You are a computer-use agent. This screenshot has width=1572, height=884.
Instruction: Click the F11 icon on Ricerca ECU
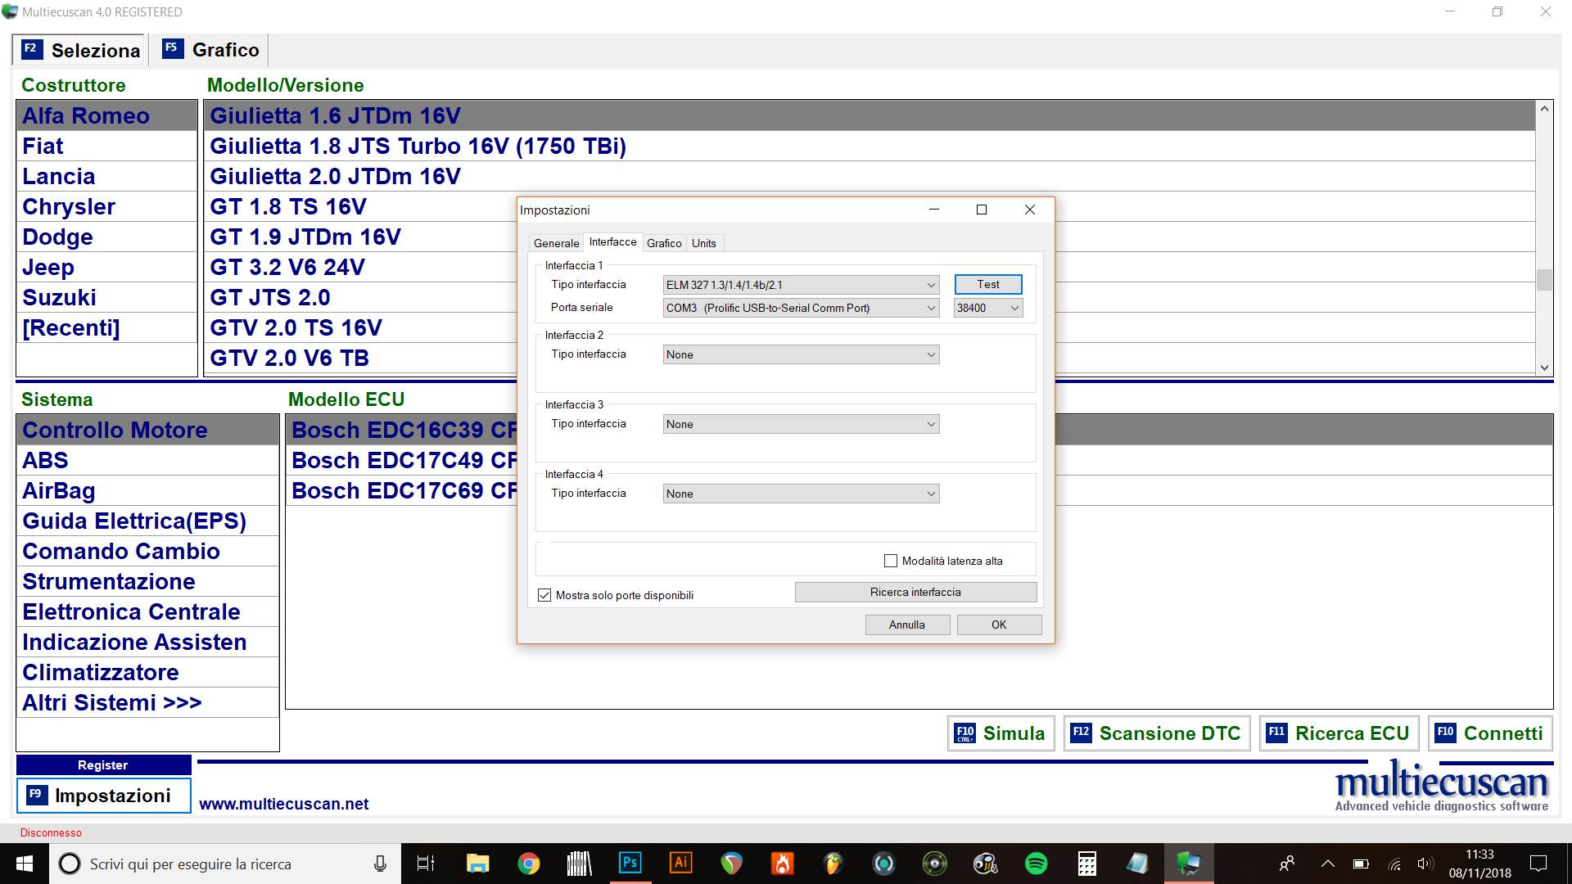point(1276,733)
